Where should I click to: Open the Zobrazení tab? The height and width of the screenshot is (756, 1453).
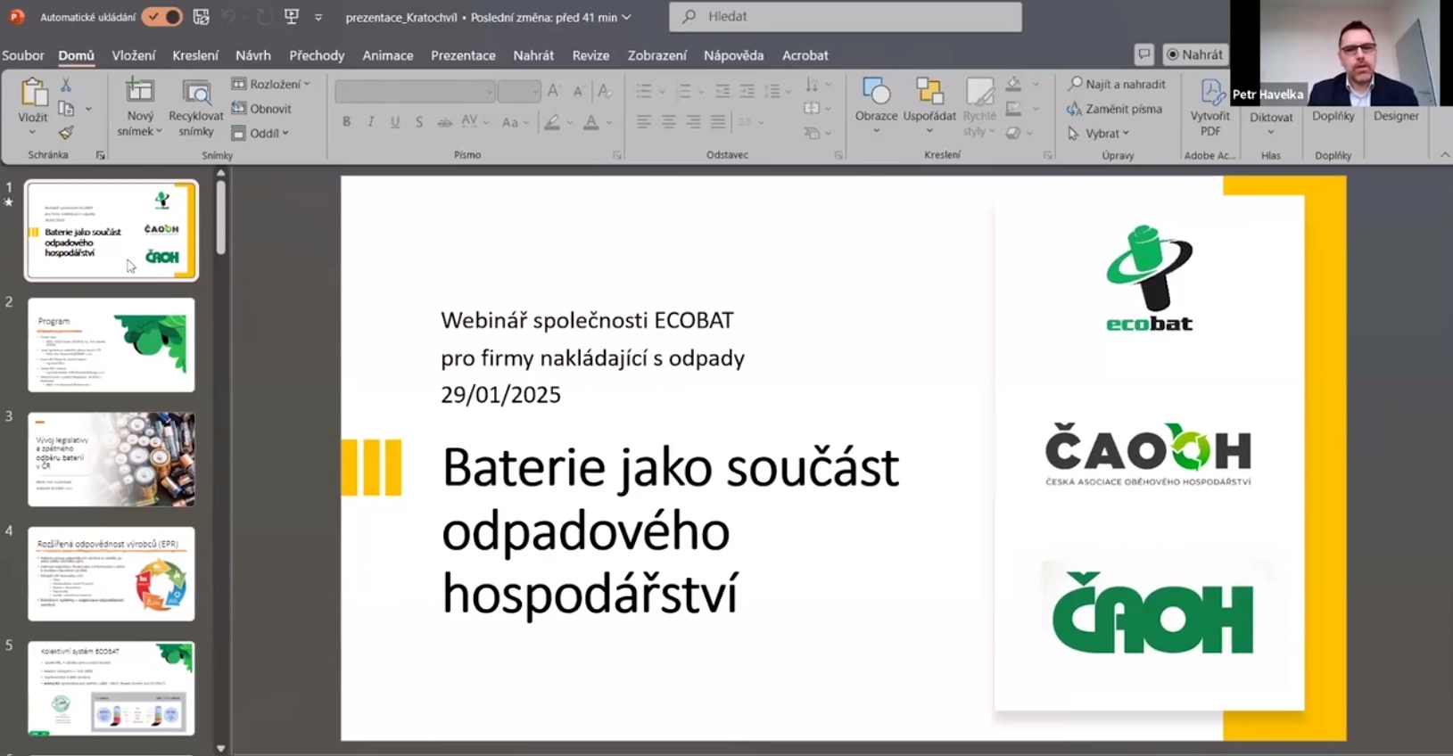(657, 55)
